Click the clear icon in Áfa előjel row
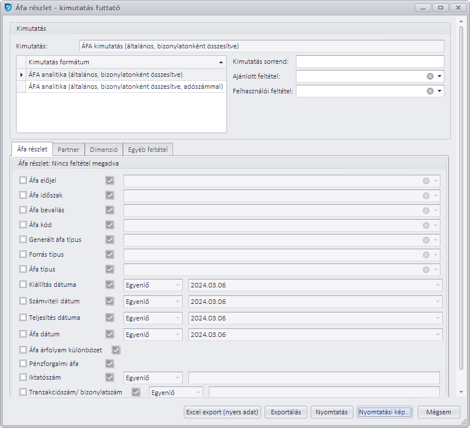The image size is (470, 428). pos(426,181)
